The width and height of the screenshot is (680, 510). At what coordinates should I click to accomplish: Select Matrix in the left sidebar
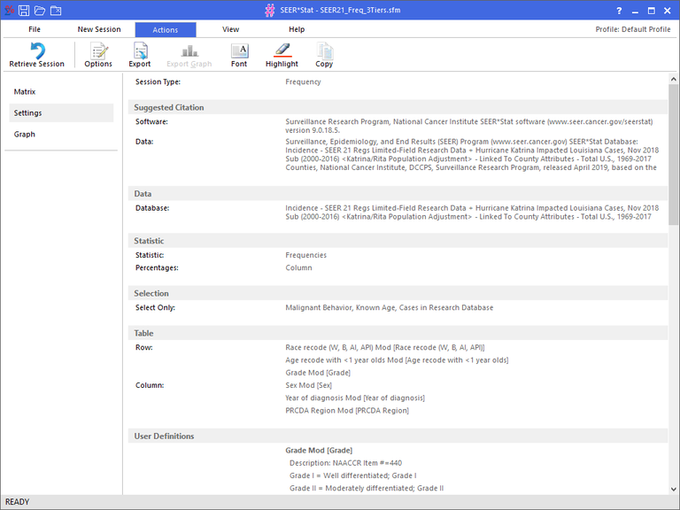point(25,92)
